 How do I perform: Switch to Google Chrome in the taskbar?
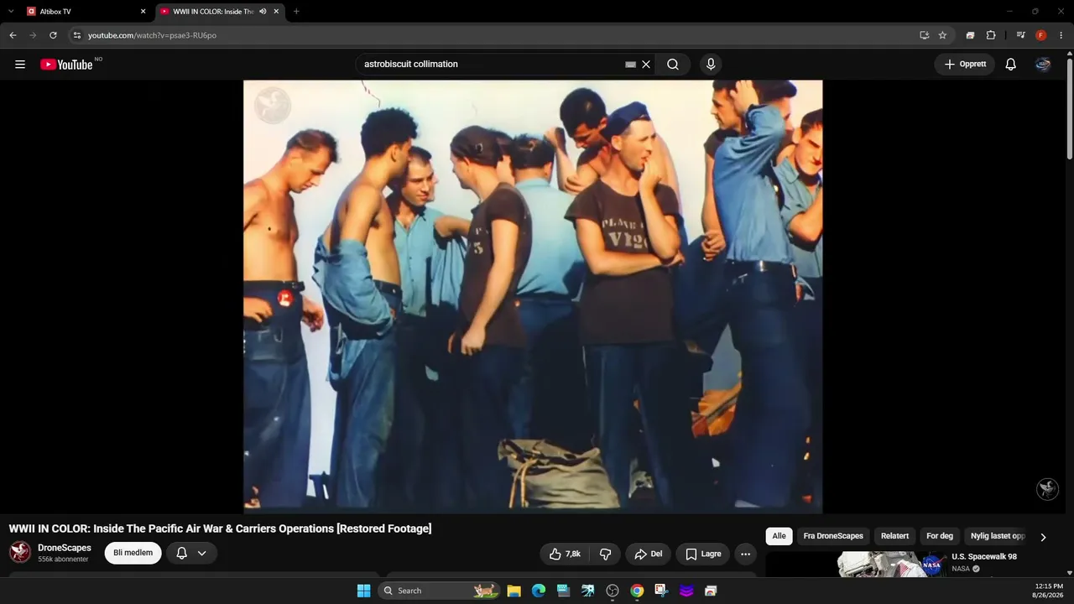click(637, 591)
